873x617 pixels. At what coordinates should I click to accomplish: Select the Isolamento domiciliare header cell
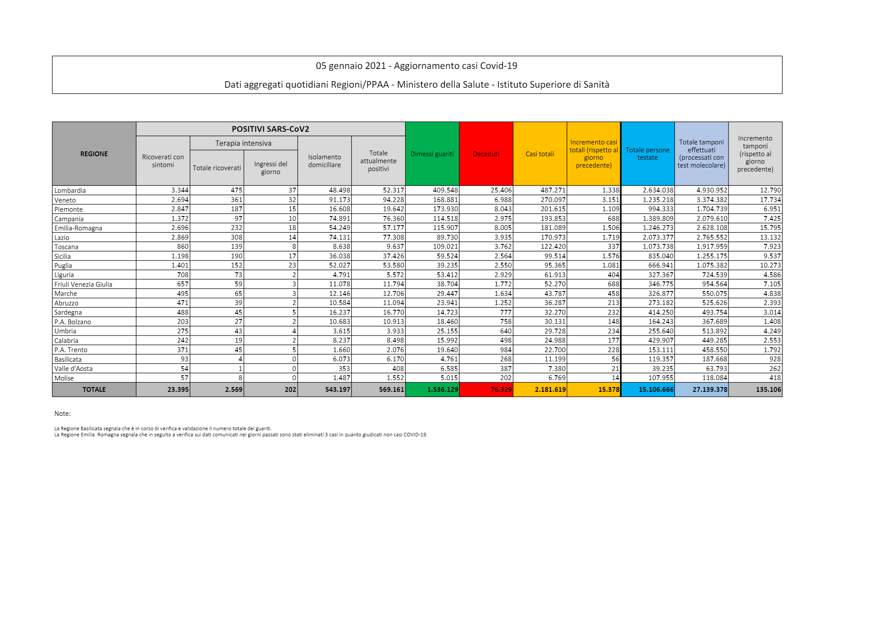[x=324, y=161]
